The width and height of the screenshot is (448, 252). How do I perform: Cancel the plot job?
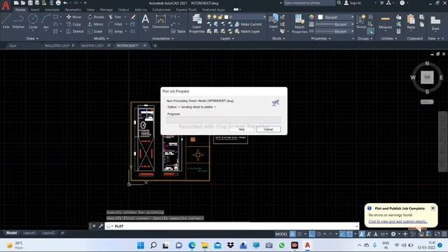(x=268, y=129)
